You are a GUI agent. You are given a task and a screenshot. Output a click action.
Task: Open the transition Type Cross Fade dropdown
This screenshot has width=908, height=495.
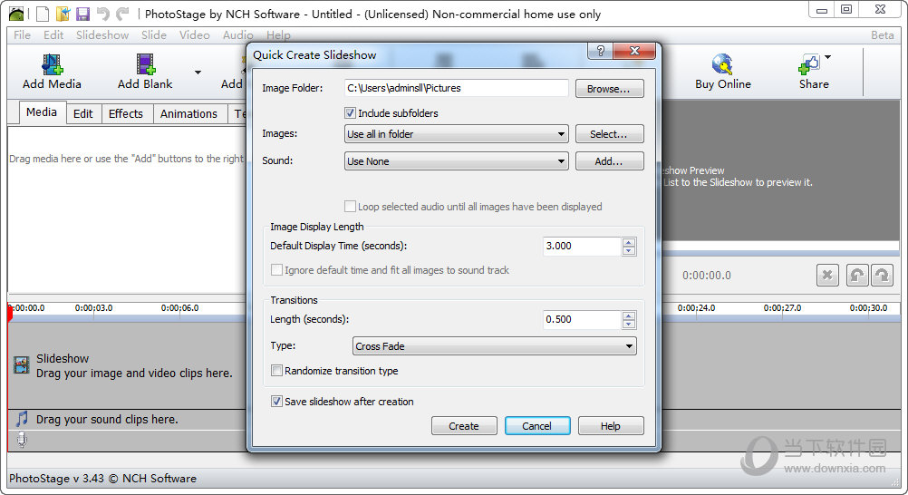tap(495, 346)
